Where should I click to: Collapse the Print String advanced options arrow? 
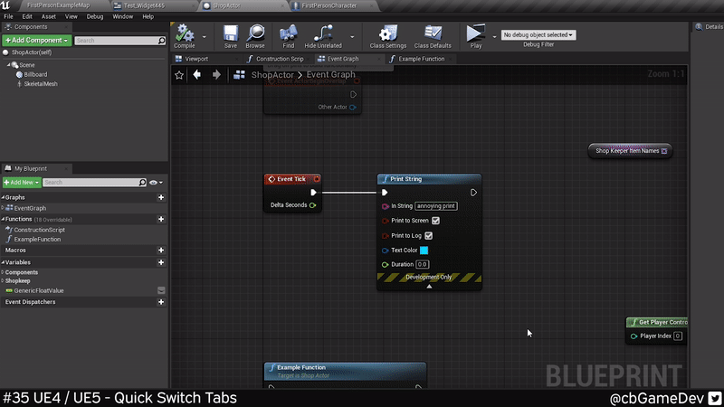tap(429, 286)
